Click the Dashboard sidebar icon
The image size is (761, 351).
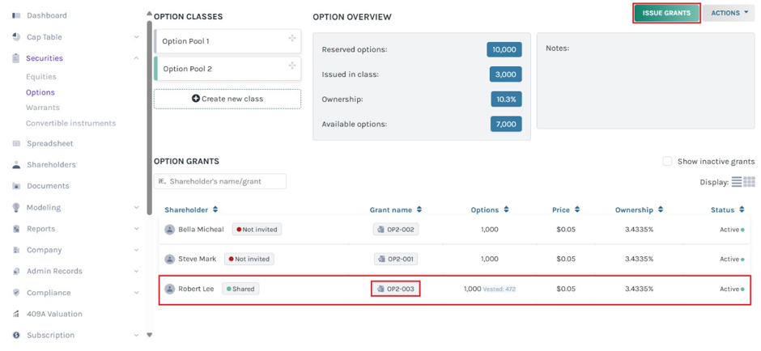click(x=16, y=15)
